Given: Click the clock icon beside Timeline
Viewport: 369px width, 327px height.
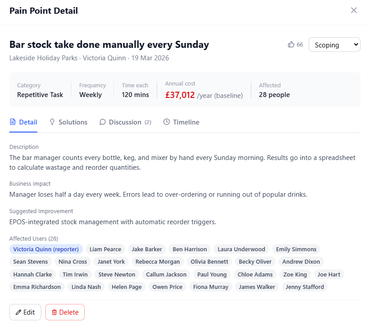Looking at the screenshot, I should pyautogui.click(x=167, y=122).
